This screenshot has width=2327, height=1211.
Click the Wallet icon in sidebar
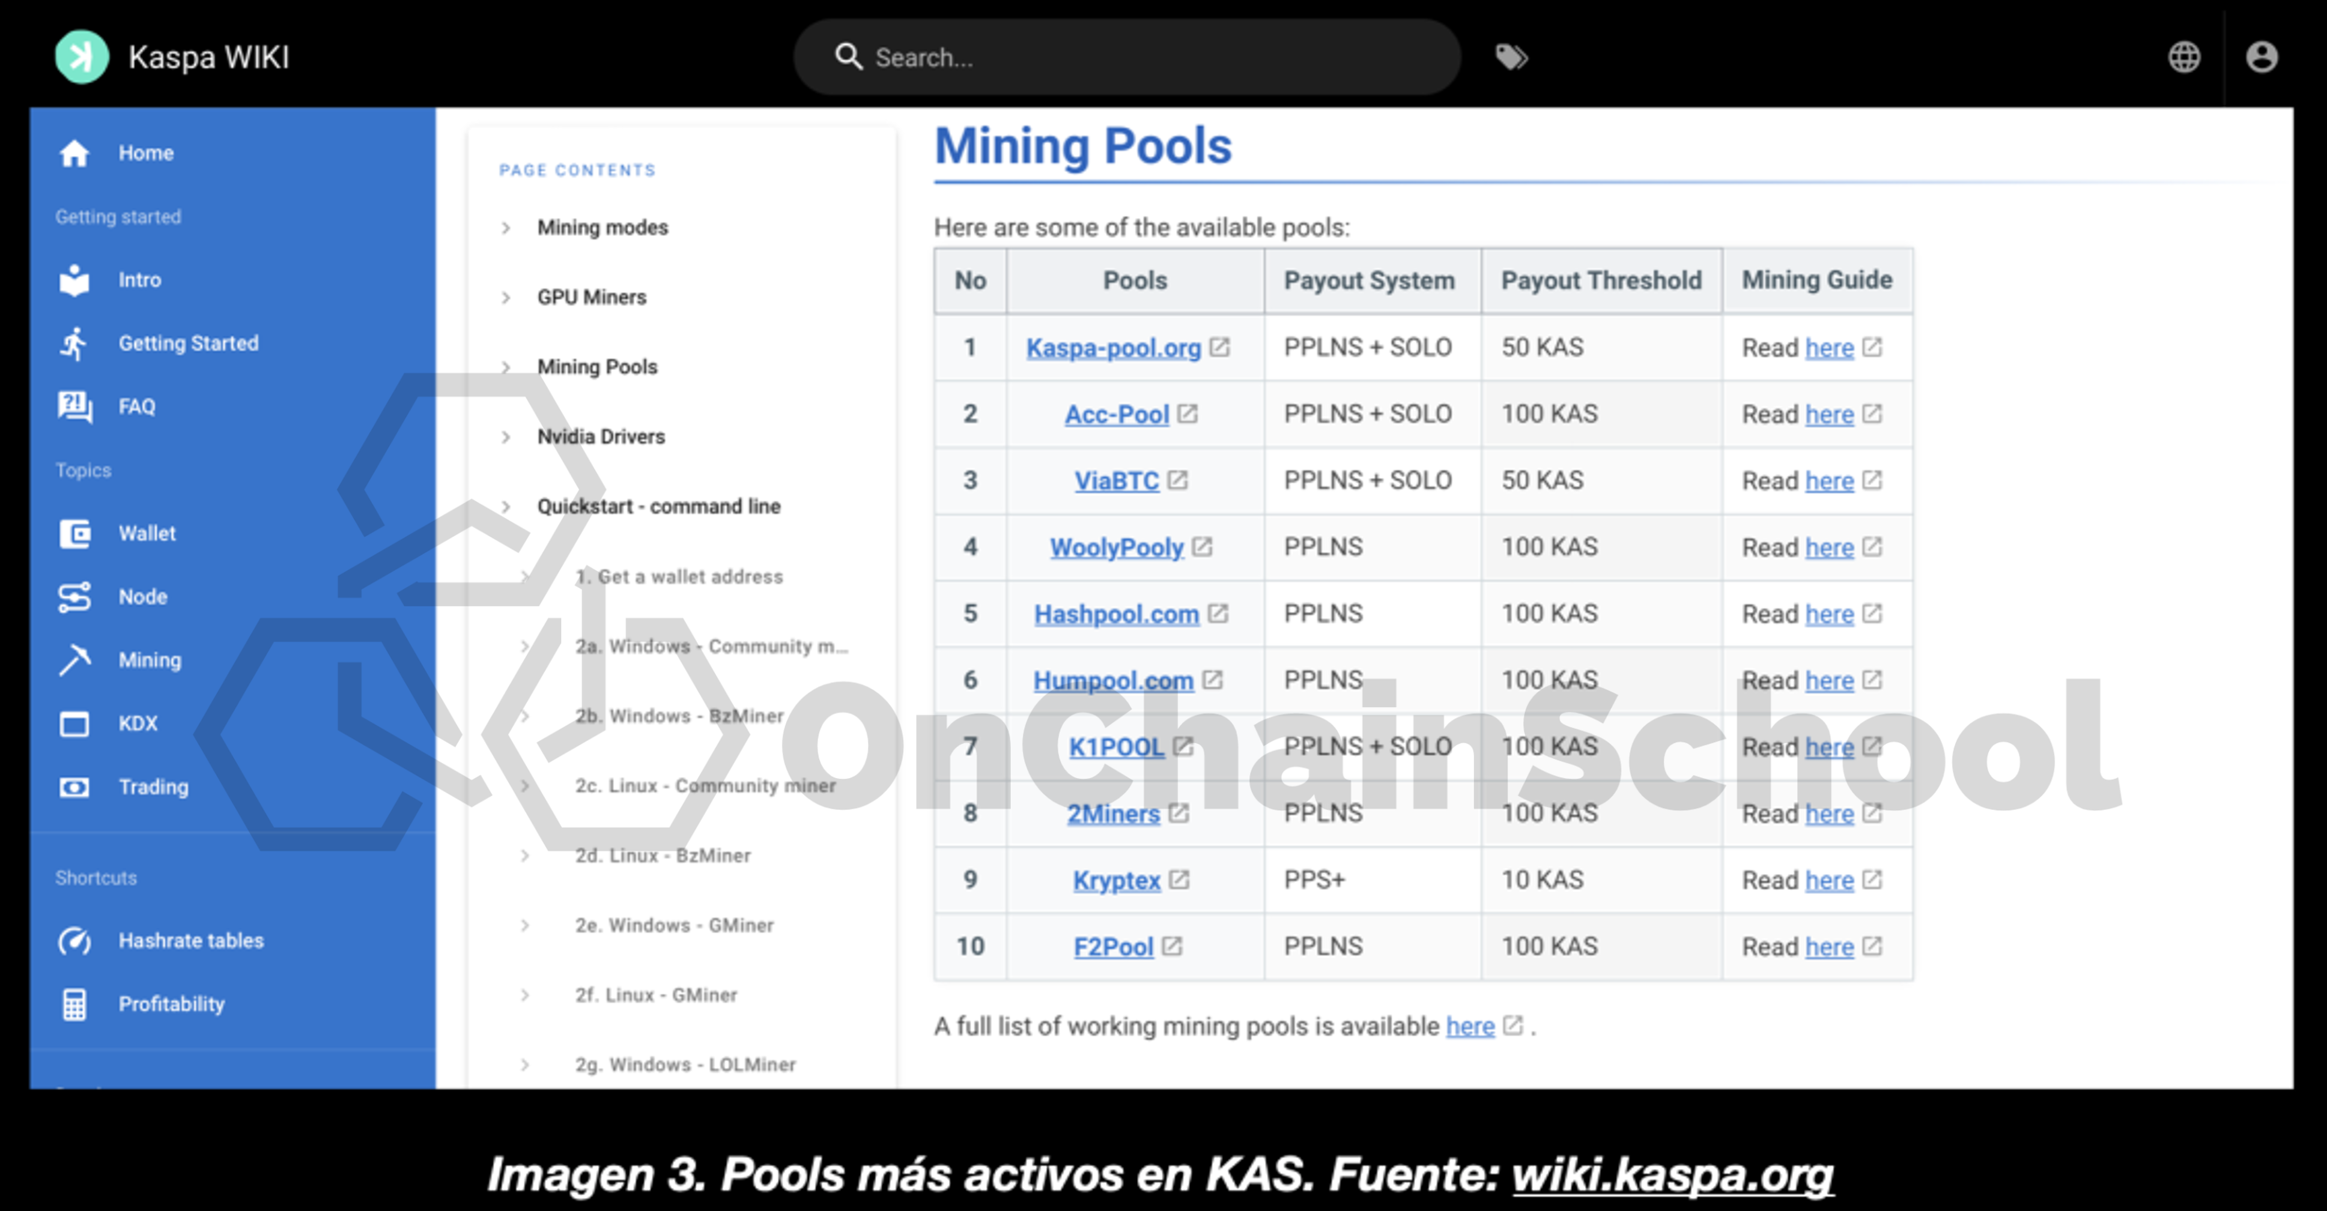point(74,534)
